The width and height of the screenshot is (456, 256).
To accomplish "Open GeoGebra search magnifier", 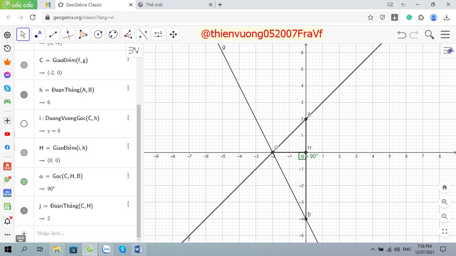I will click(x=429, y=35).
